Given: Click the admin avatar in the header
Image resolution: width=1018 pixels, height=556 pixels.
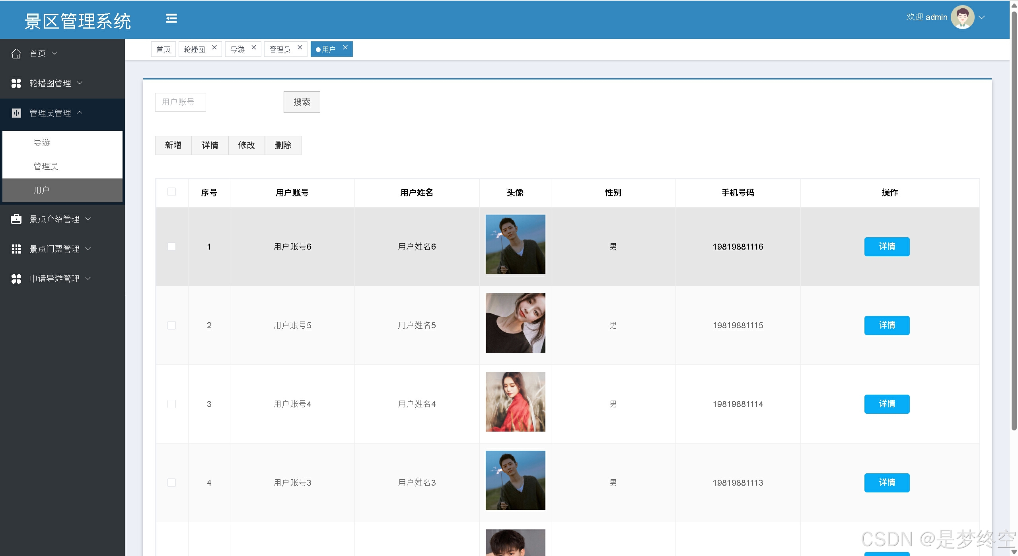Looking at the screenshot, I should 962,17.
